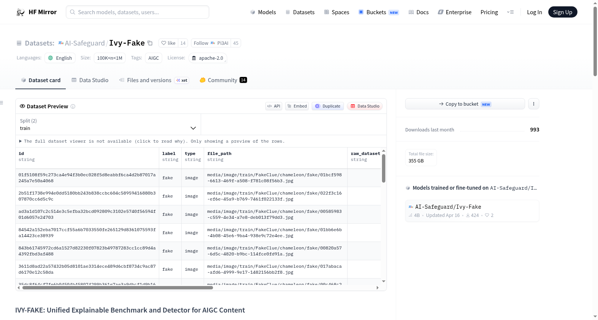
Task: Select the id cell starting 2b51f1738e
Action: coord(87,196)
